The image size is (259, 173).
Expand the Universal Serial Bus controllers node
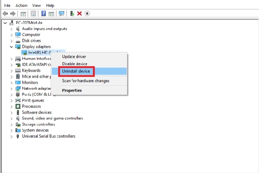tap(12, 136)
